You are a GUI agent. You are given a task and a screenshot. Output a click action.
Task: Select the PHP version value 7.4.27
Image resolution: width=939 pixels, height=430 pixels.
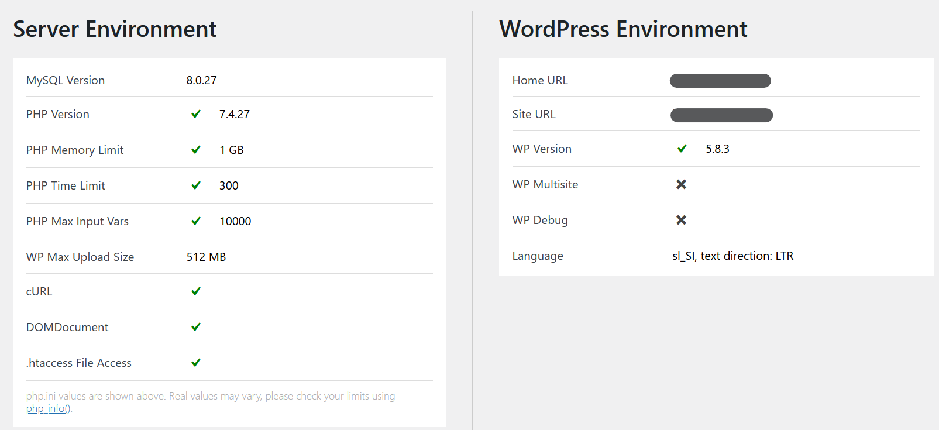click(x=235, y=114)
